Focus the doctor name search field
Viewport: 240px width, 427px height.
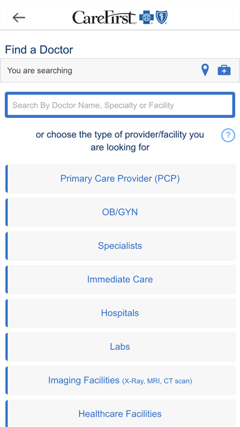120,105
